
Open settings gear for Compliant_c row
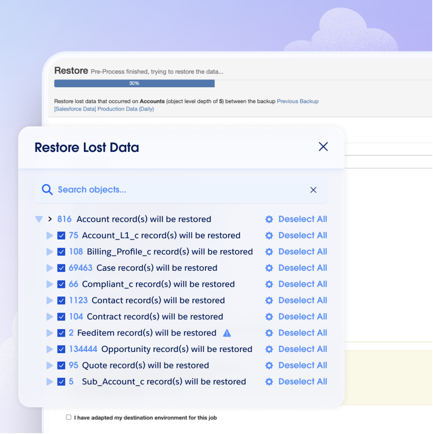(x=269, y=284)
